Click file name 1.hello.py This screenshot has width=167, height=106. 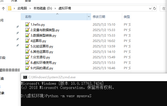coord(38,25)
